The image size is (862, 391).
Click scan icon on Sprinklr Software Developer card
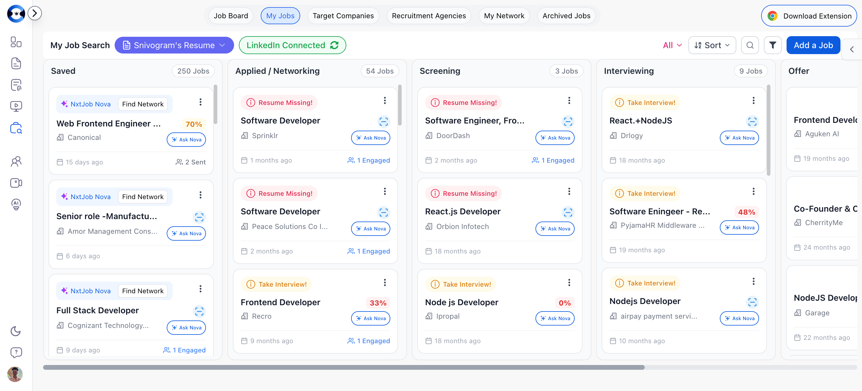383,122
